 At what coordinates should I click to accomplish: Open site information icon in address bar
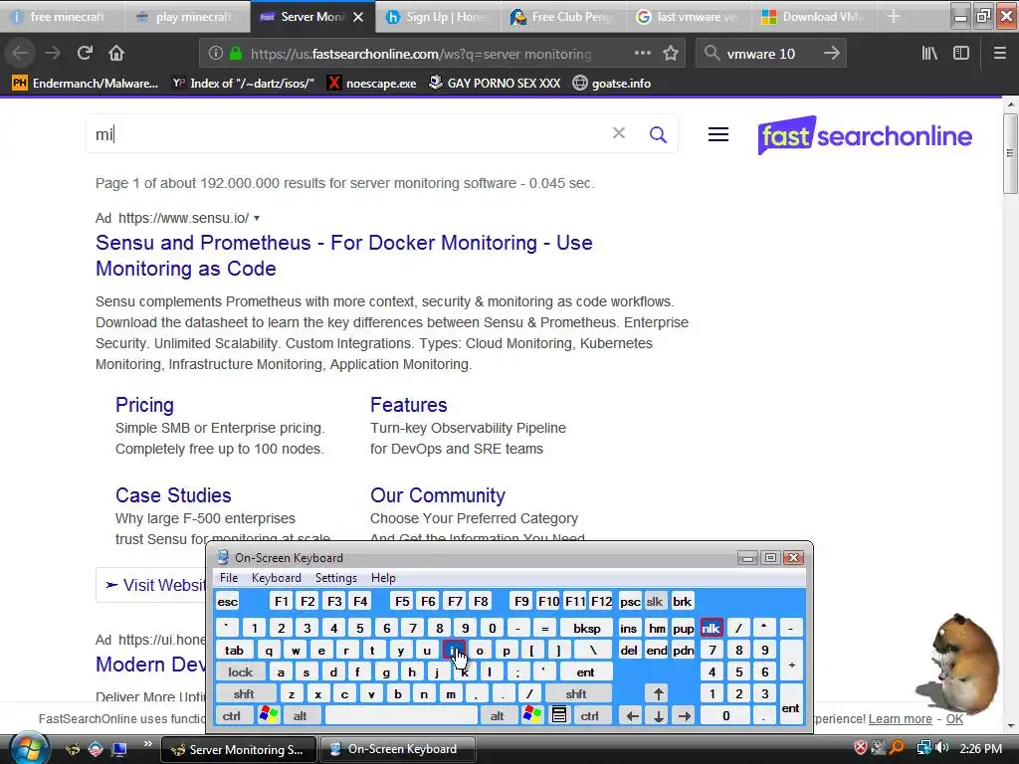(216, 54)
